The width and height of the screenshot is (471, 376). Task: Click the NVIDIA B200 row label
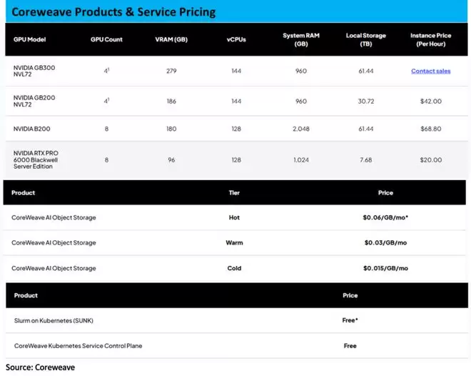[x=31, y=129]
